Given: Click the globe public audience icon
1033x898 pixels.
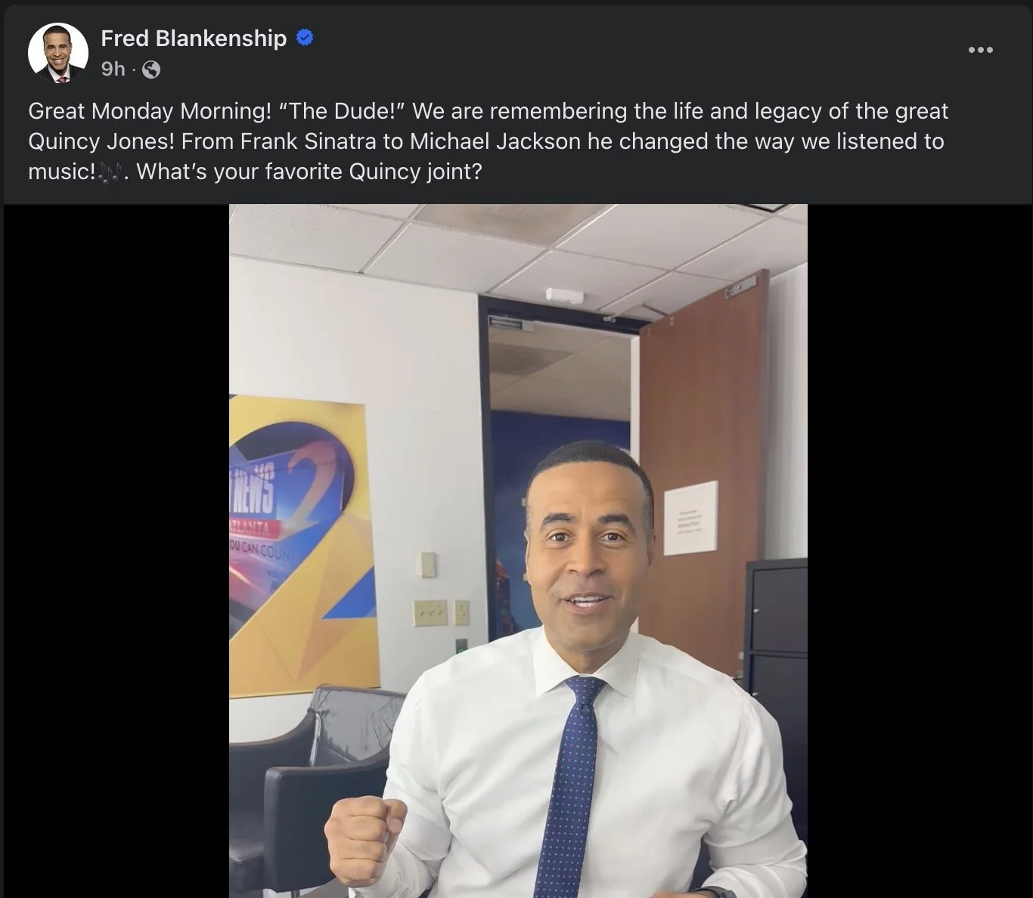Looking at the screenshot, I should click(151, 70).
